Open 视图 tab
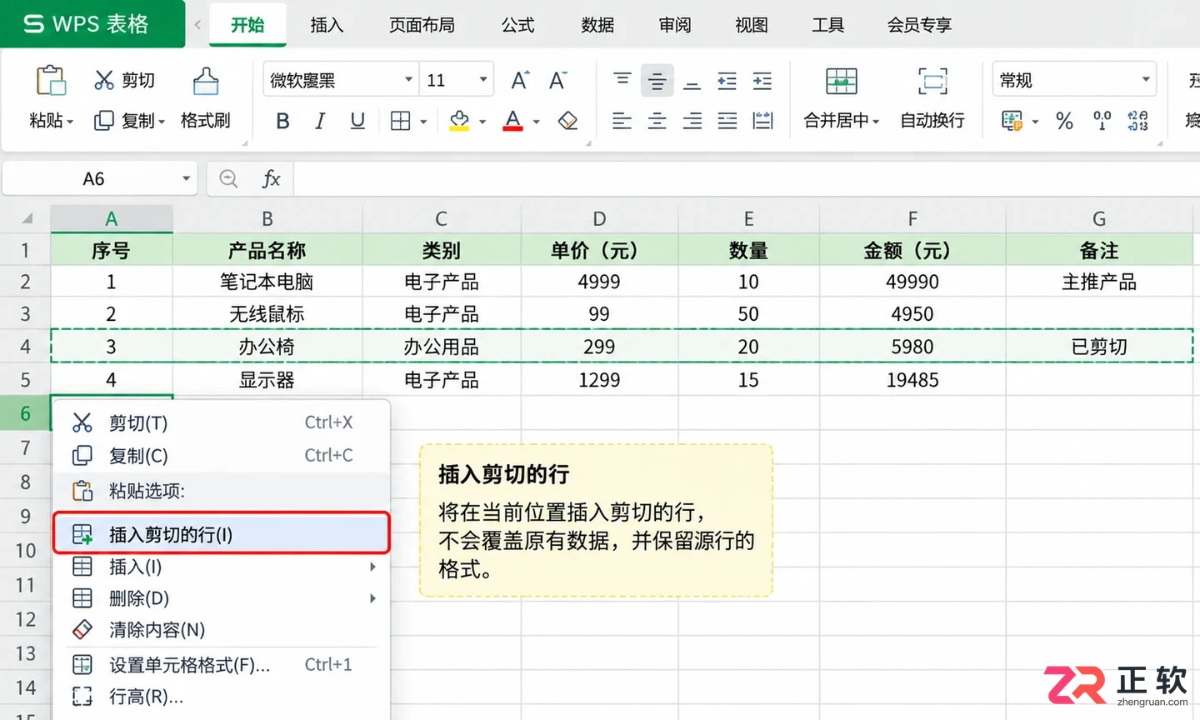 [x=752, y=25]
